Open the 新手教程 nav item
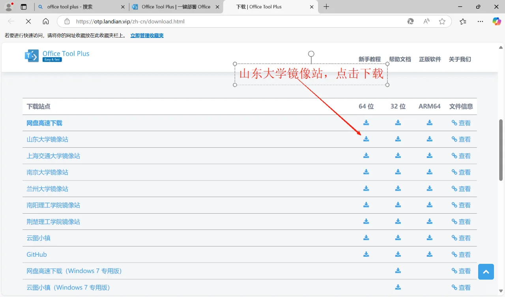This screenshot has height=297, width=505. [x=370, y=59]
